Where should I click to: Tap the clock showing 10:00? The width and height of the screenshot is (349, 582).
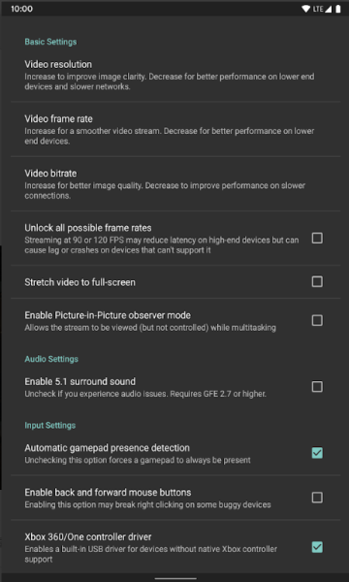[x=21, y=9]
